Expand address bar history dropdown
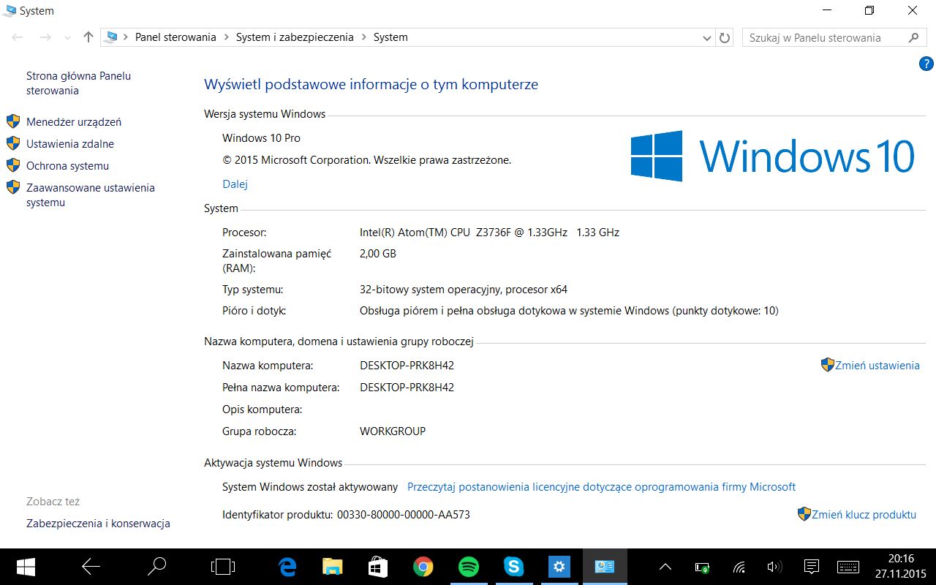936x585 pixels. (706, 37)
